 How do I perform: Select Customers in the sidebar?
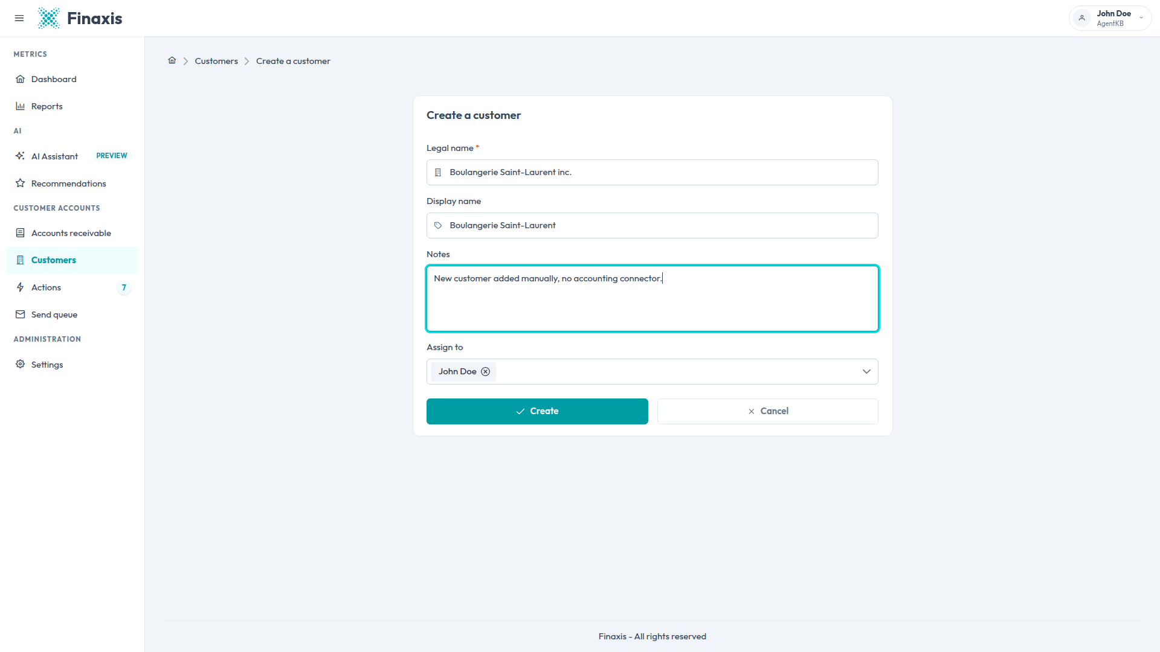[x=72, y=260]
